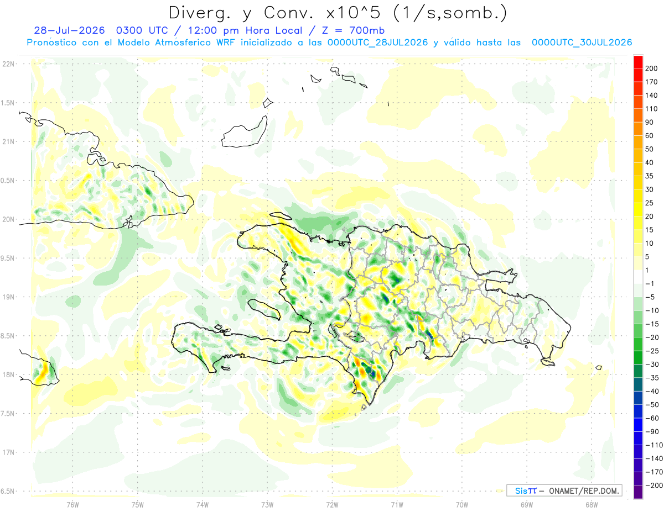Click the -10 colorbar label

point(653,310)
